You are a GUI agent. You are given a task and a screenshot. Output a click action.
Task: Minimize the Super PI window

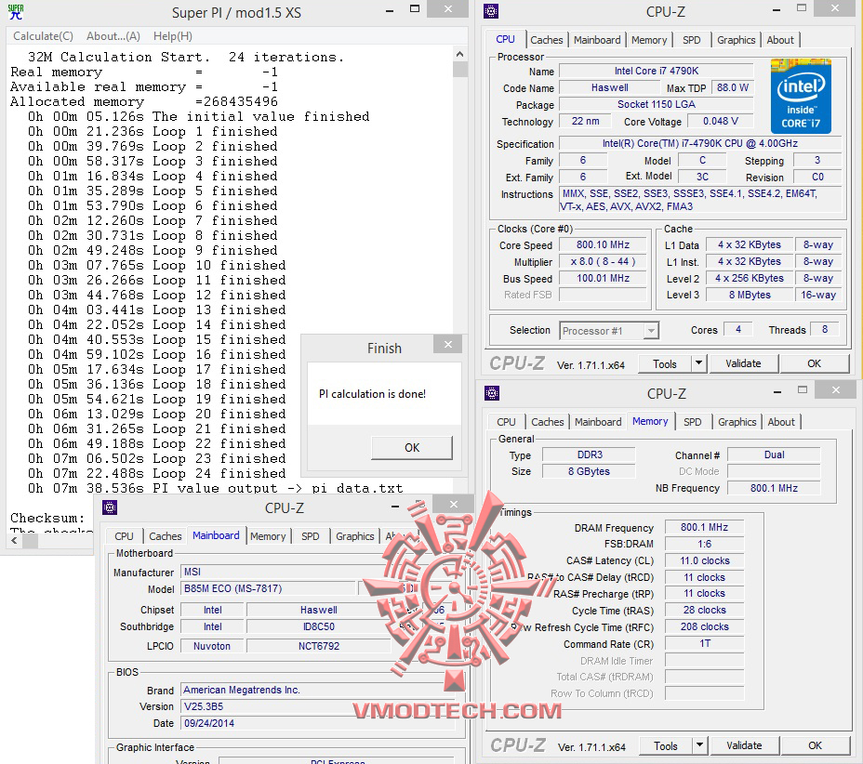tap(390, 11)
